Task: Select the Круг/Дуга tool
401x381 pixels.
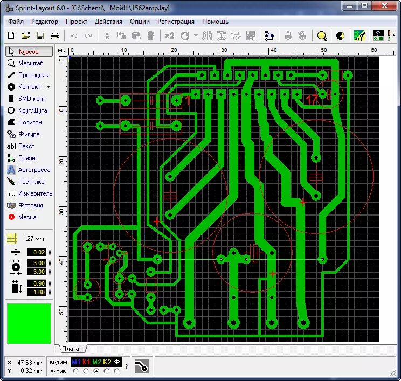Action: [x=27, y=110]
